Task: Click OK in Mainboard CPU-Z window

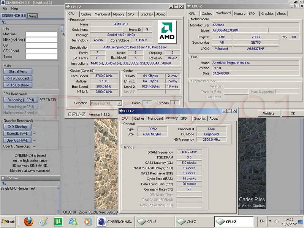Action: (x=293, y=113)
